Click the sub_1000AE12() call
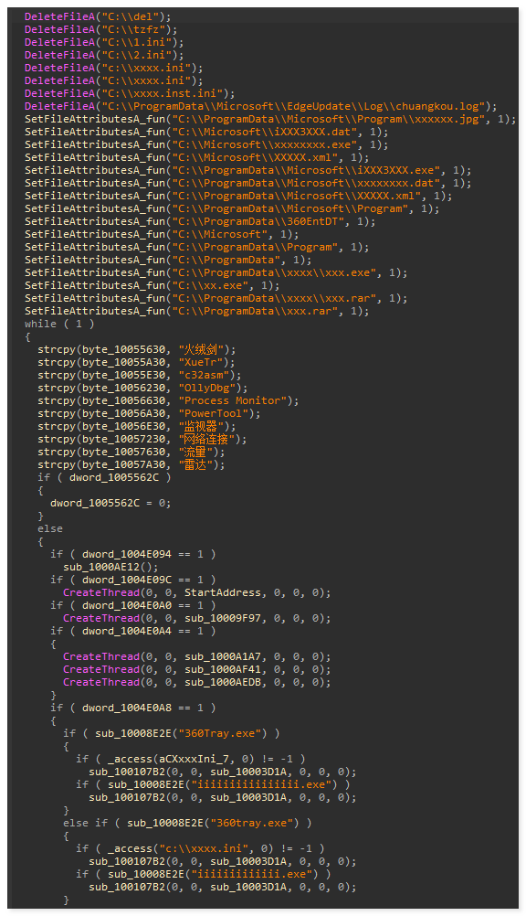 pyautogui.click(x=110, y=567)
